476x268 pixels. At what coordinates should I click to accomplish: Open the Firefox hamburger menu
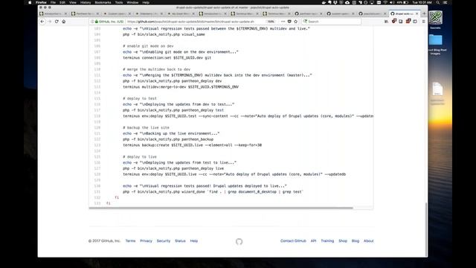pos(423,22)
